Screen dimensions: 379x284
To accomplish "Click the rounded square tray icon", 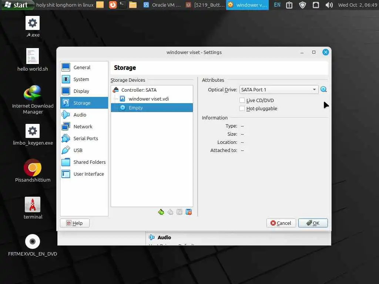I will (316, 5).
